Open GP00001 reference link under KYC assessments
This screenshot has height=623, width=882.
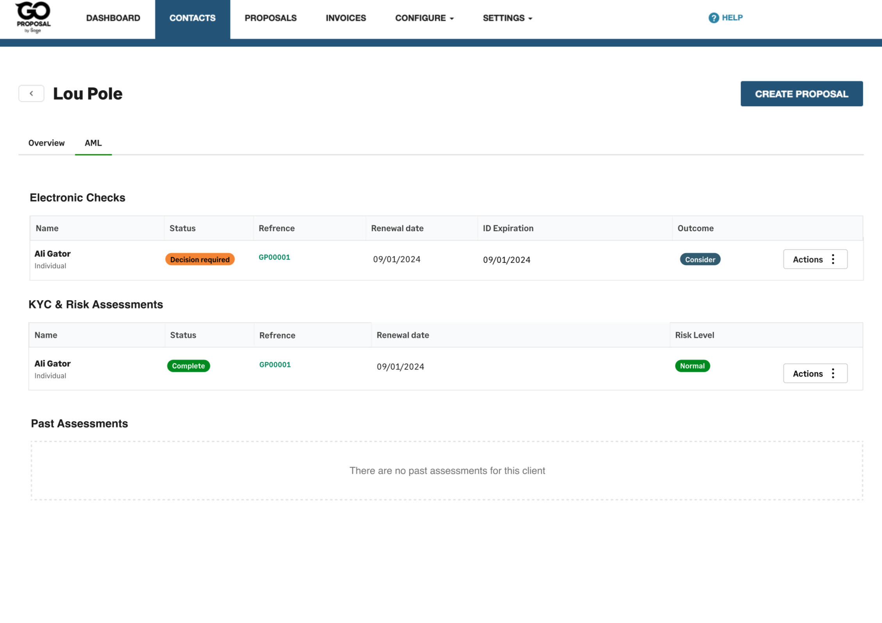[x=275, y=365]
